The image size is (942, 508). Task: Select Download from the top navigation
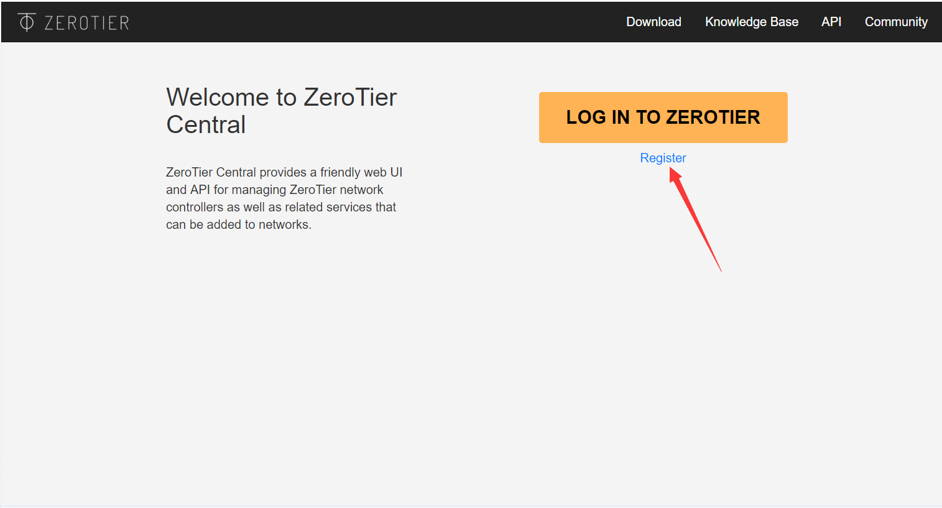653,22
